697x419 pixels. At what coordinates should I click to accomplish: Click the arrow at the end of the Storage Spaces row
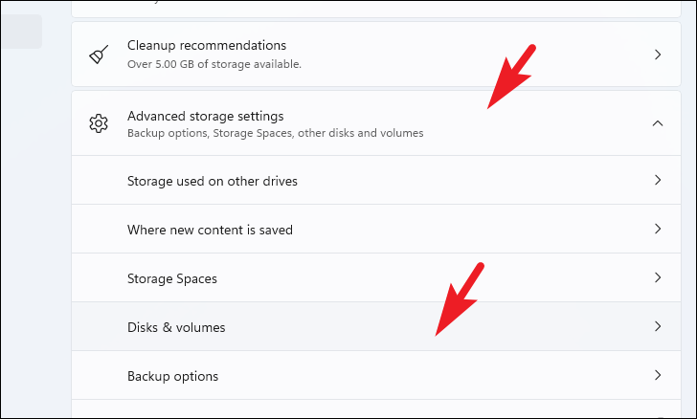click(658, 277)
